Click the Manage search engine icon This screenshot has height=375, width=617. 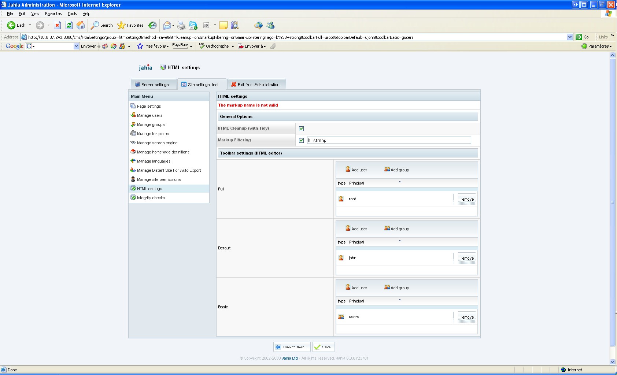133,142
